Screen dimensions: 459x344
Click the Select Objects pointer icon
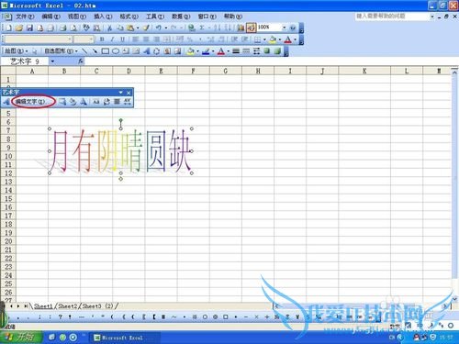click(x=35, y=51)
